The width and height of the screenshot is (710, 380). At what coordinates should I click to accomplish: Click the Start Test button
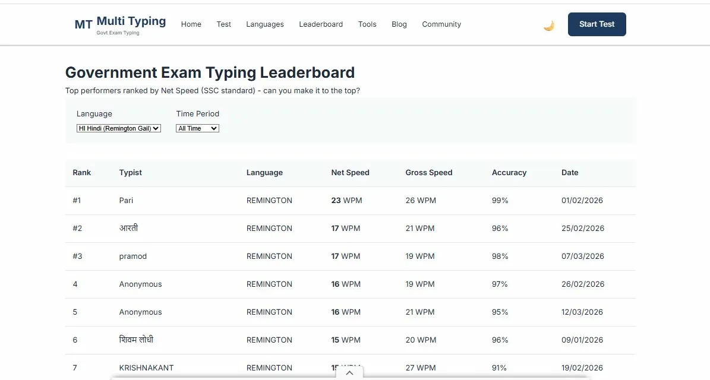pyautogui.click(x=597, y=24)
